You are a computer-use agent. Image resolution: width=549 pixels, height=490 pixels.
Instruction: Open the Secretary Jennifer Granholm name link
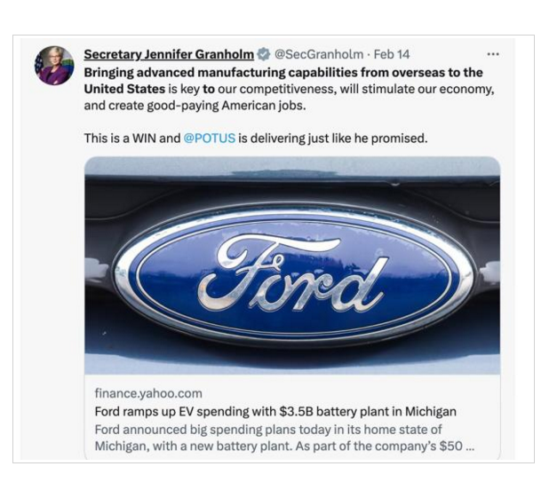click(x=168, y=54)
